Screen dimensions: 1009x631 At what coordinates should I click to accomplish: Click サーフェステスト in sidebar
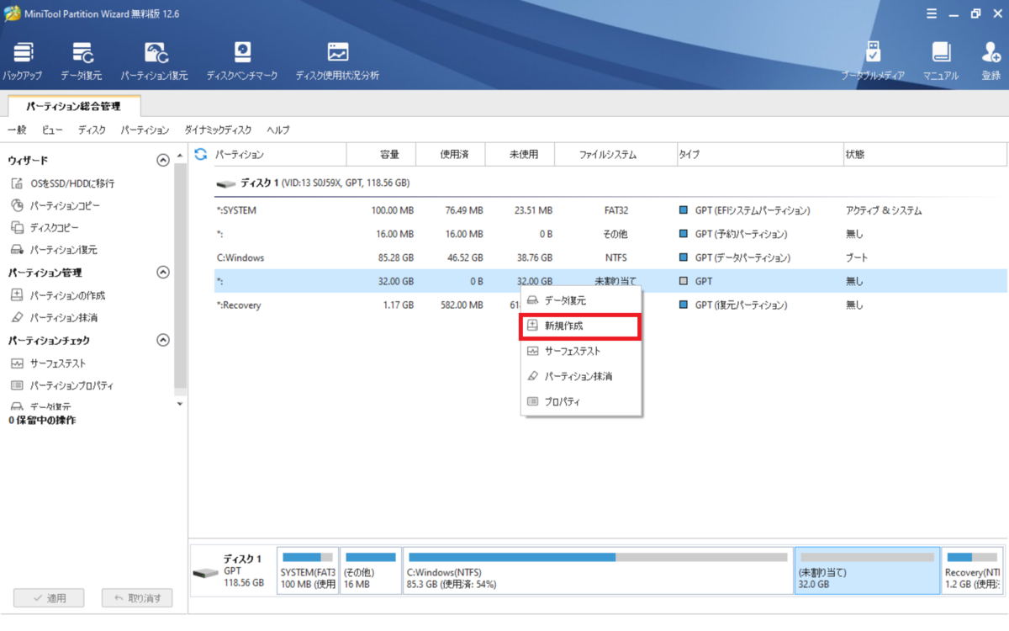(49, 363)
